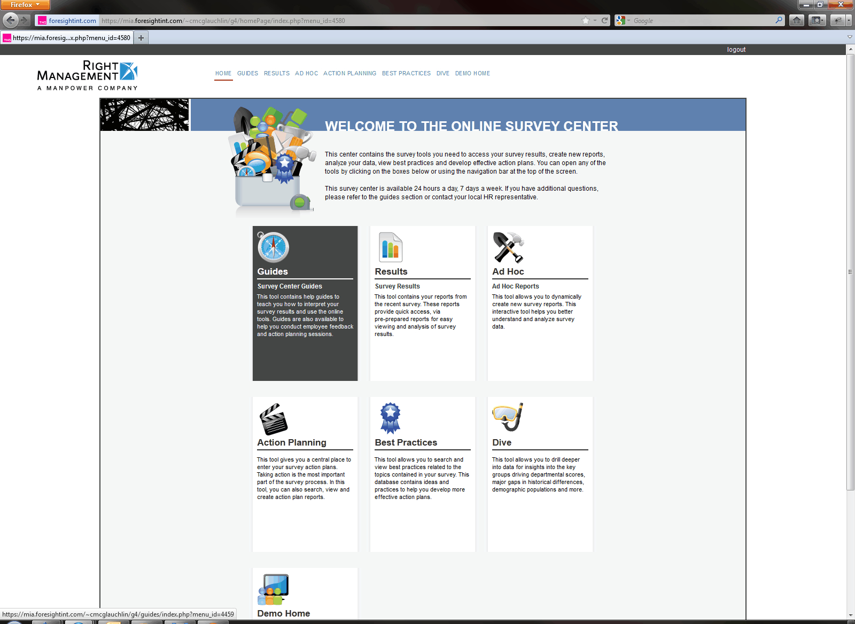Screen dimensions: 855x624
Task: Select the RESULTS navigation item
Action: click(277, 73)
